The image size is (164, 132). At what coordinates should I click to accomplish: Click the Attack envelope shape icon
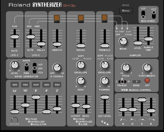point(123,120)
